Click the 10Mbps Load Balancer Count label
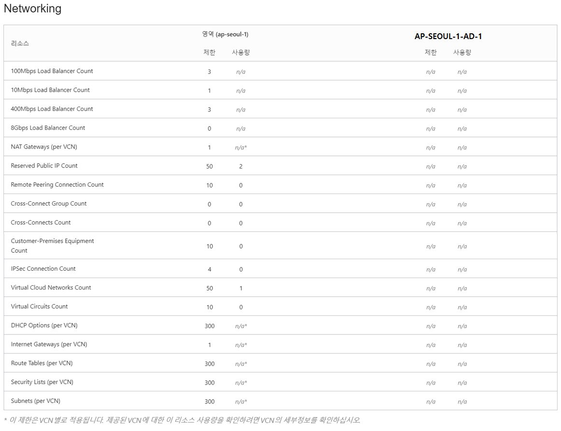561x431 pixels. click(50, 90)
